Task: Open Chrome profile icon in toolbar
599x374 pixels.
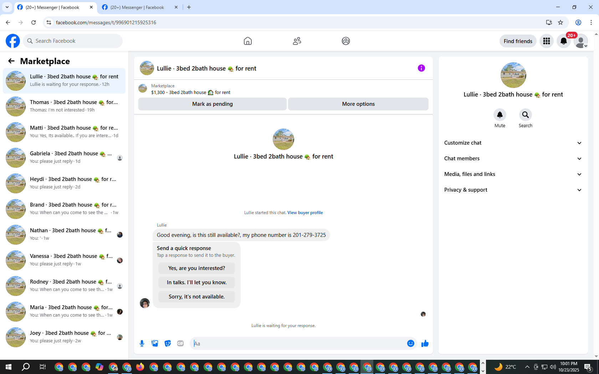Action: [x=578, y=22]
